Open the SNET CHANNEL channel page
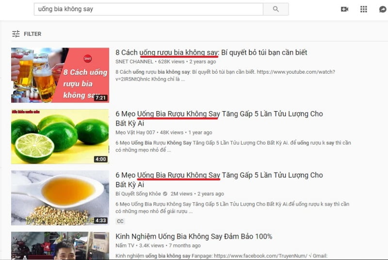The width and height of the screenshot is (388, 260). pyautogui.click(x=134, y=62)
